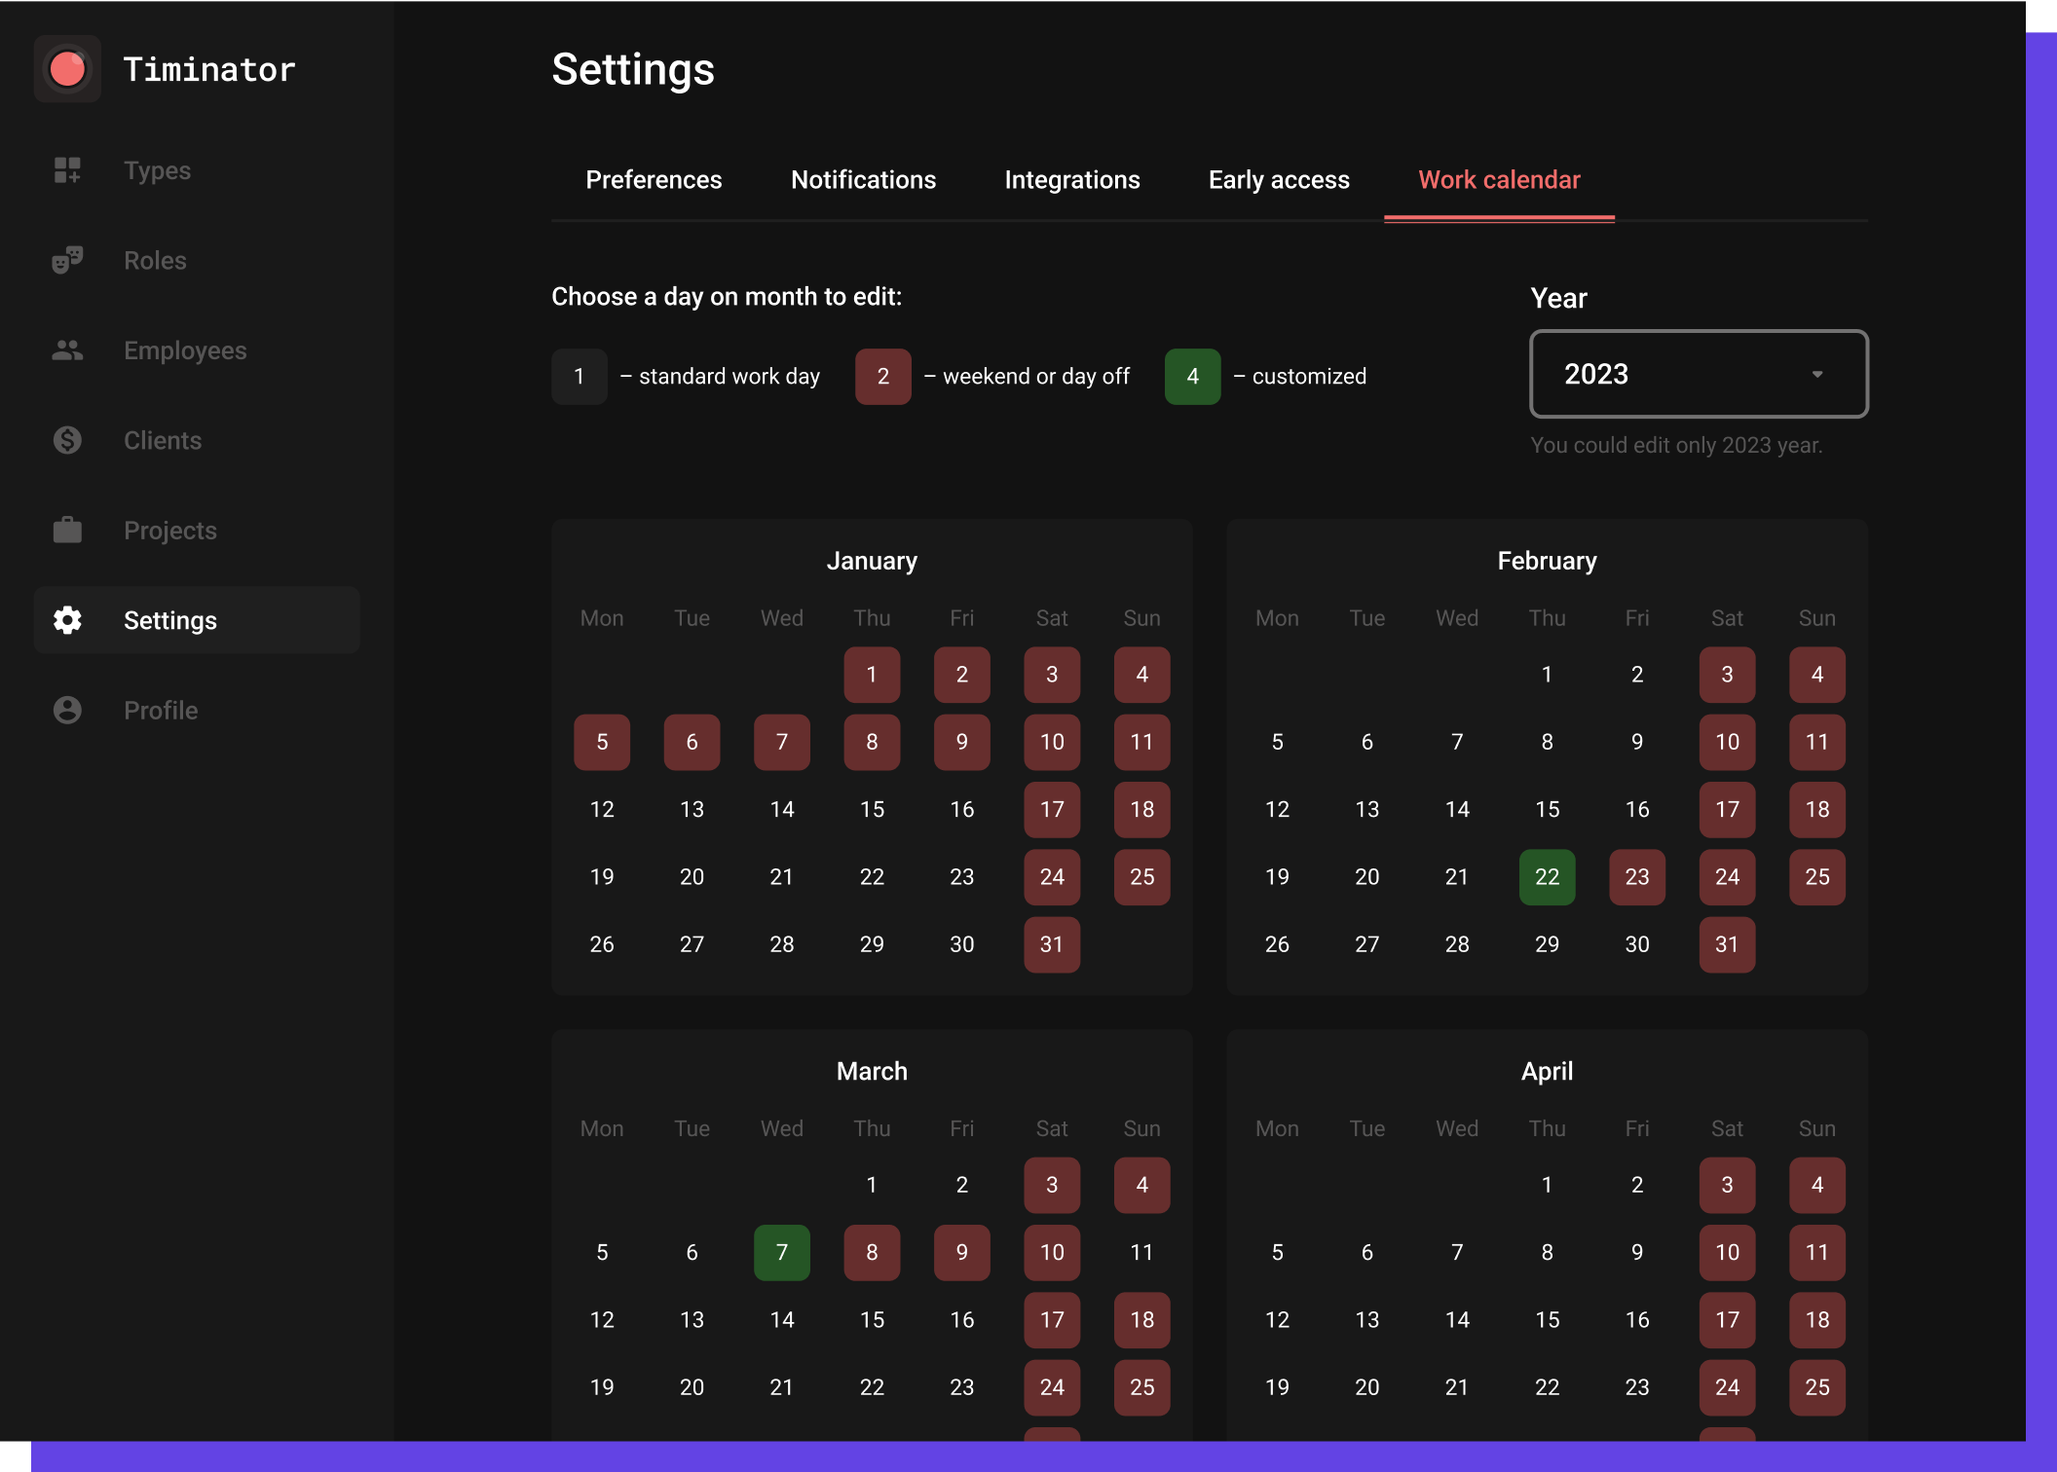Click the red Timinator logo icon
The width and height of the screenshot is (2057, 1472).
[x=67, y=69]
